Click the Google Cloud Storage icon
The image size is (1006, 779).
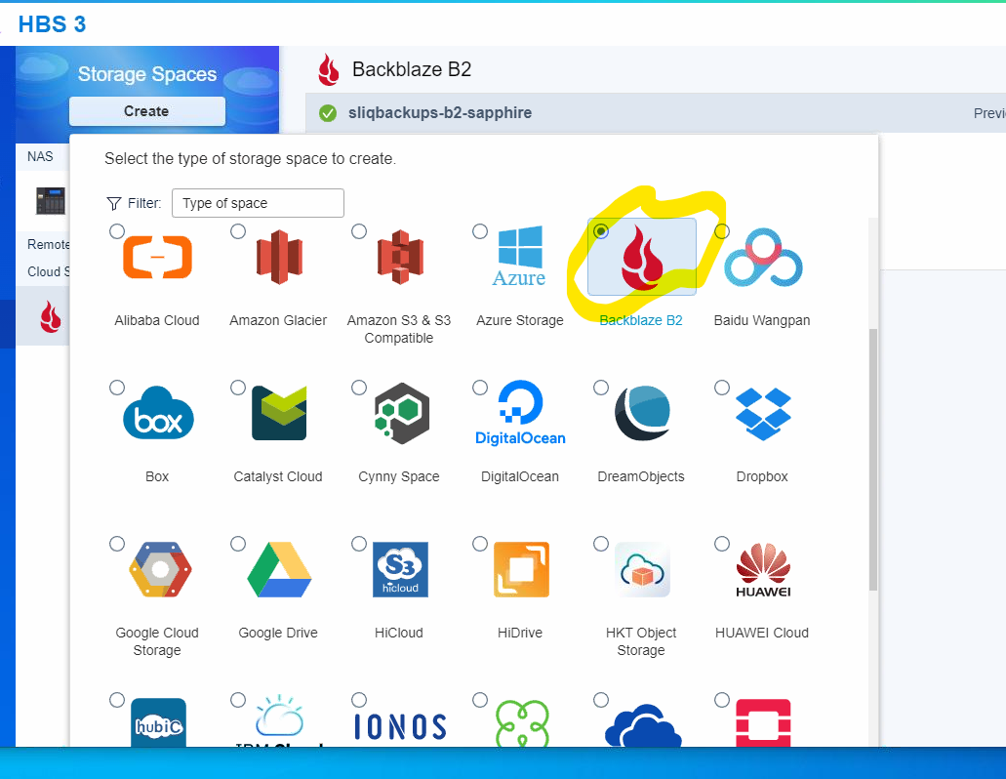(160, 569)
